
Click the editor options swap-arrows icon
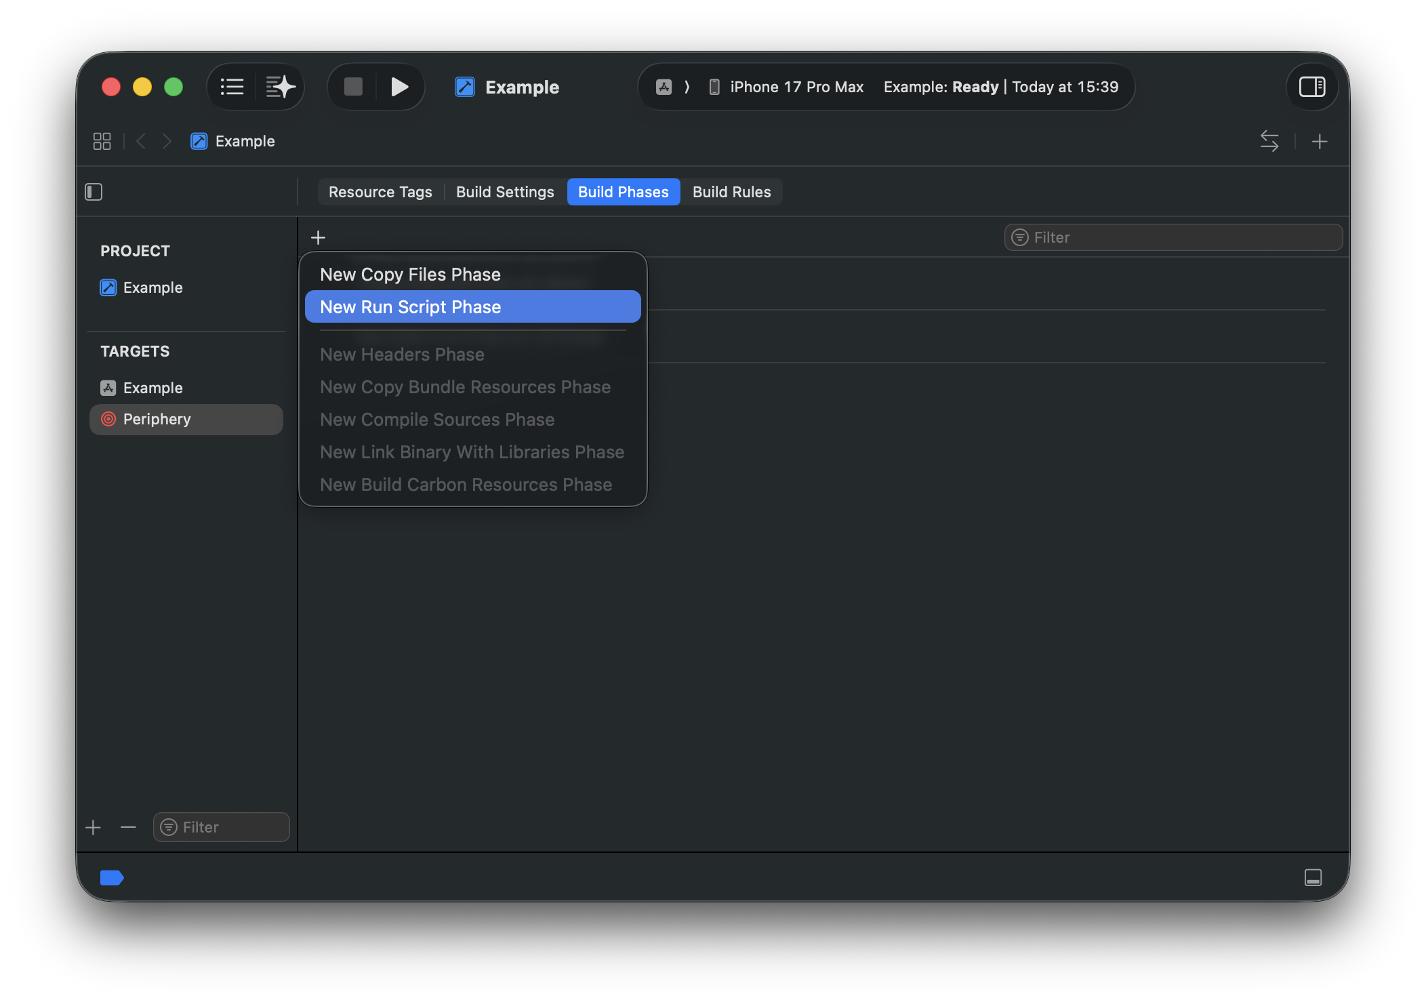[x=1269, y=141]
